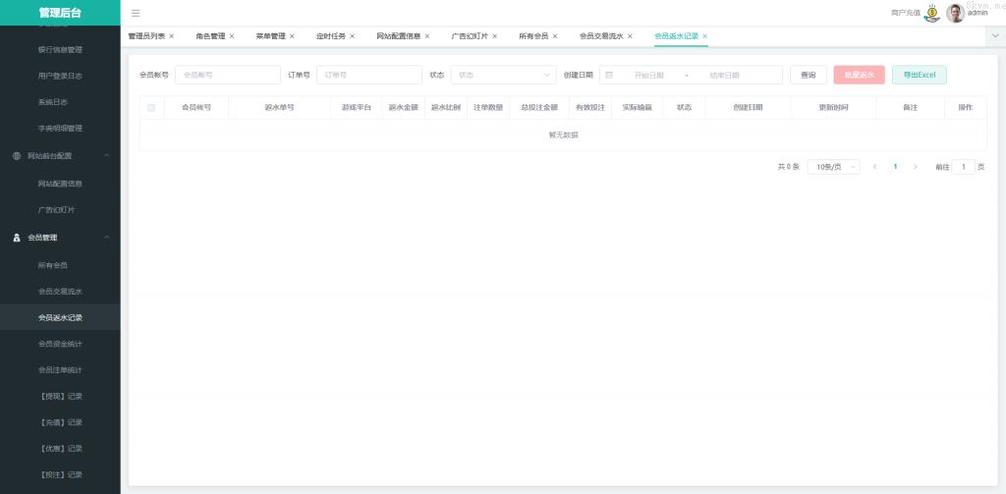The width and height of the screenshot is (1006, 494).
Task: Toggle the sidebar collapse hamburger icon
Action: [x=136, y=13]
